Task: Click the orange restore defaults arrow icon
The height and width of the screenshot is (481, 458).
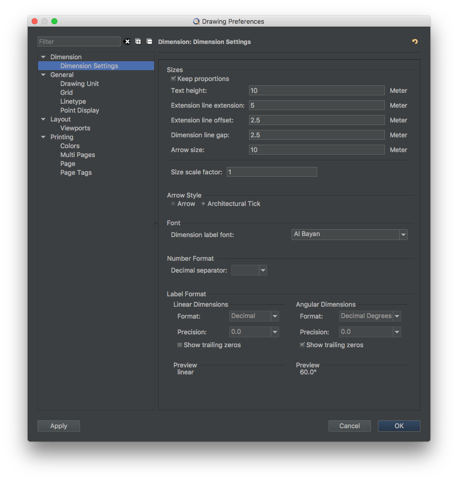Action: coord(415,41)
